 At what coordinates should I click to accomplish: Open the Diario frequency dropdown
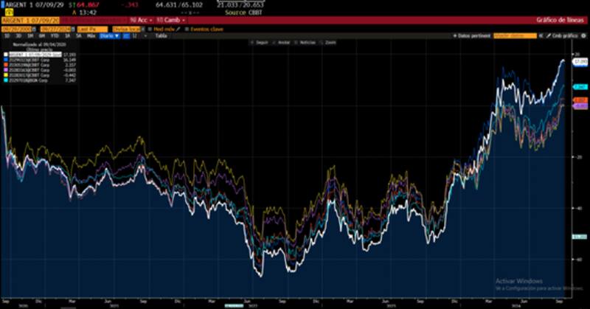click(x=108, y=35)
